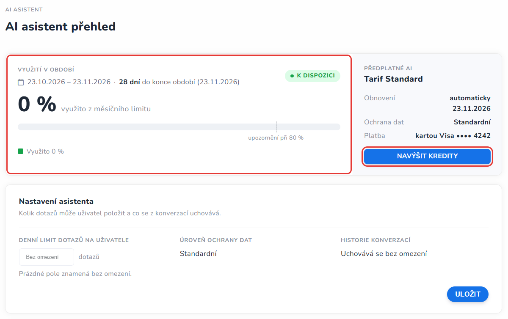Click the AI ASISTENT breadcrumb label
The image size is (508, 319).
(x=24, y=9)
